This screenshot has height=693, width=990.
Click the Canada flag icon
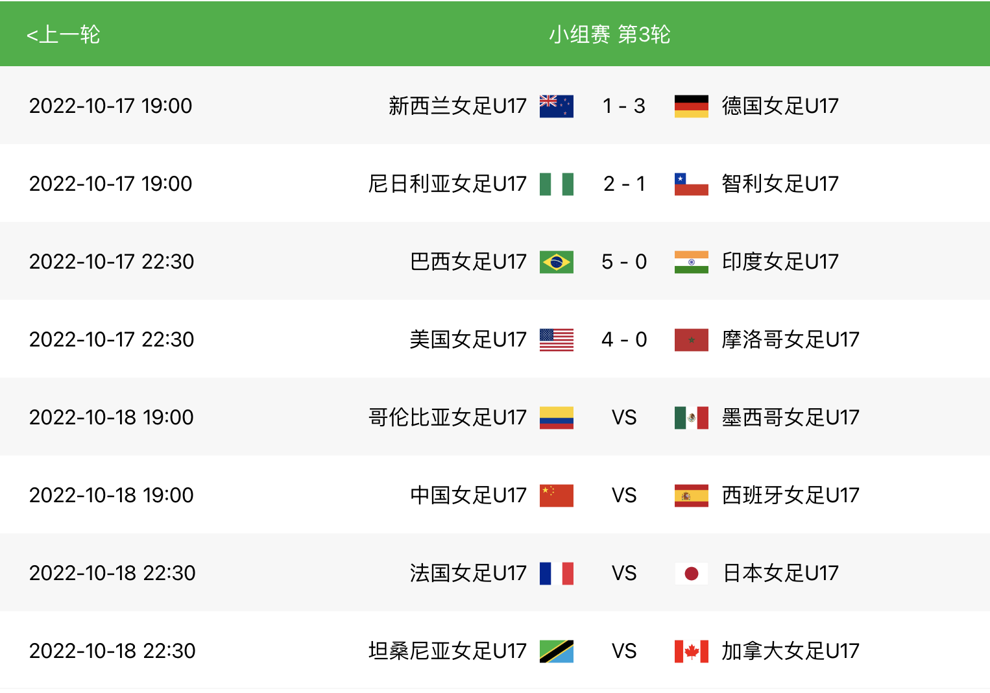[690, 651]
